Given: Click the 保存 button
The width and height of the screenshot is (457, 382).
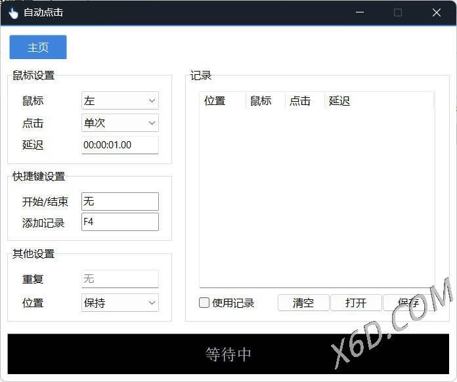Looking at the screenshot, I should [x=407, y=303].
